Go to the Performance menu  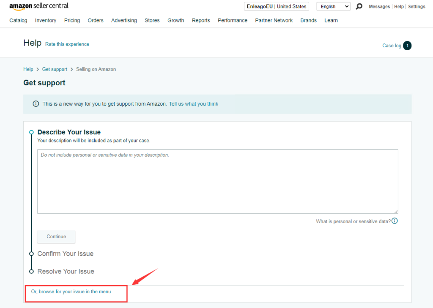click(233, 20)
